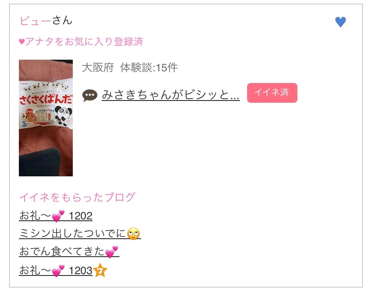Click the アナタをお気に入り登録済 status text
The width and height of the screenshot is (372, 293).
pos(84,42)
